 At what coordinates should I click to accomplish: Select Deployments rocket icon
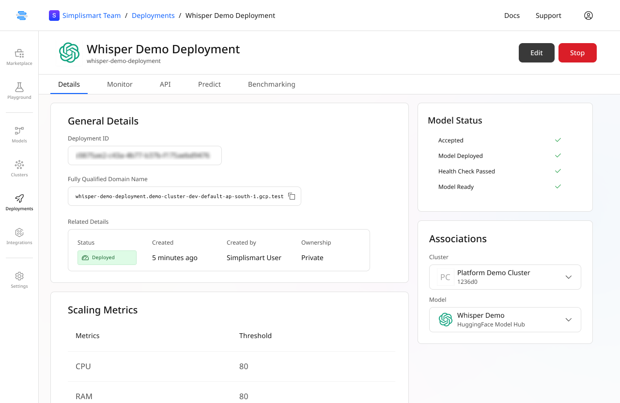(x=19, y=199)
